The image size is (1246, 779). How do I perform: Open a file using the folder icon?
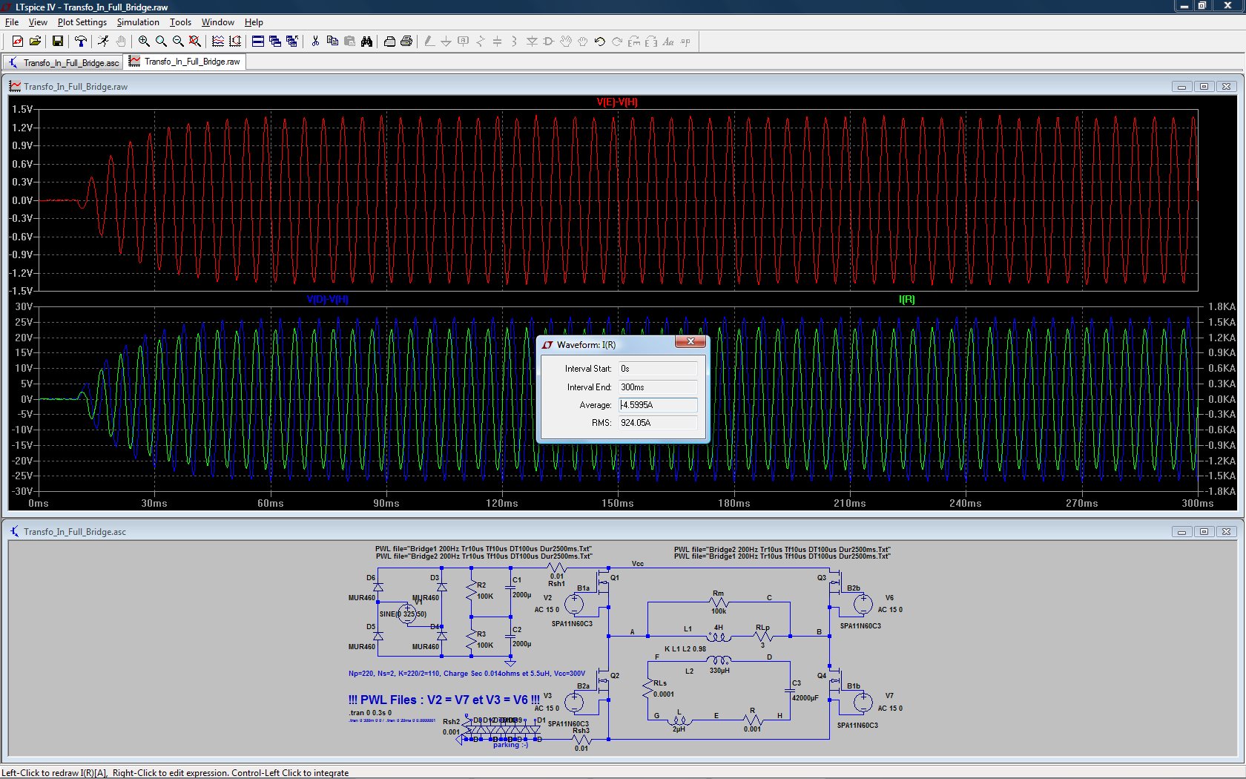click(35, 42)
